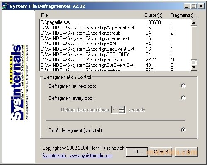
Task: Select the config\software file row
Action: tap(115, 60)
